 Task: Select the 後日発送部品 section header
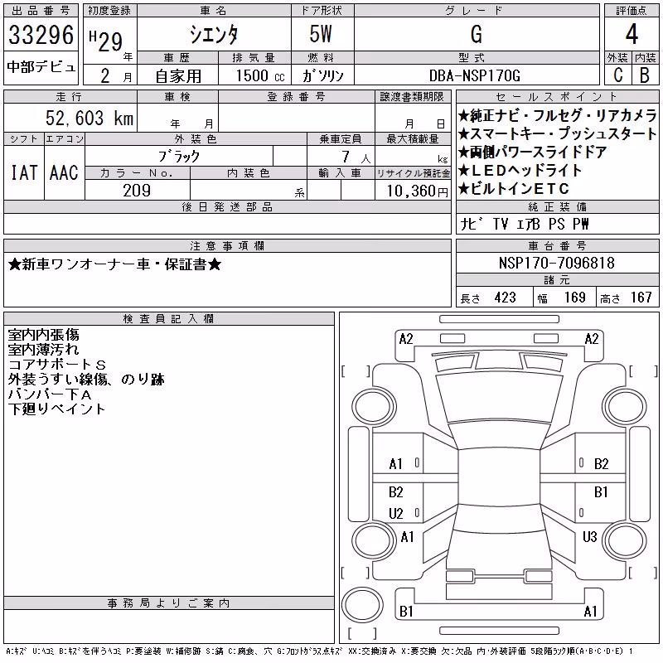227,206
